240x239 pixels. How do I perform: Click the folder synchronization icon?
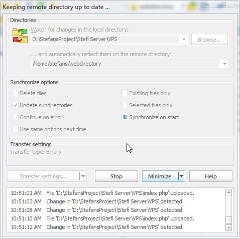(x=20, y=36)
